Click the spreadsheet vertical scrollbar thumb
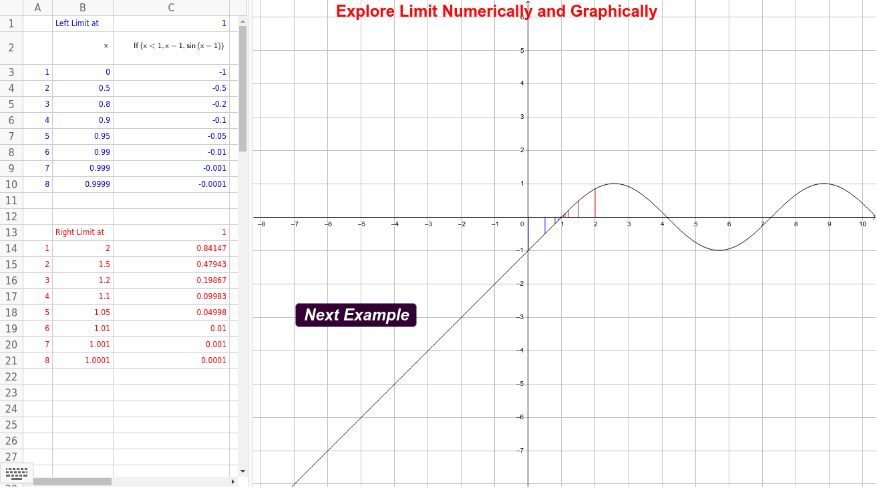Image resolution: width=877 pixels, height=488 pixels. [243, 89]
